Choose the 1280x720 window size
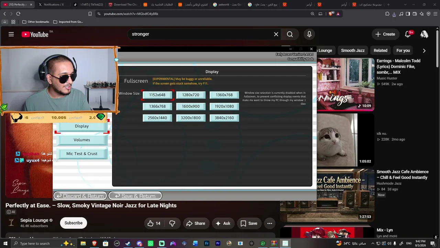 [x=191, y=95]
